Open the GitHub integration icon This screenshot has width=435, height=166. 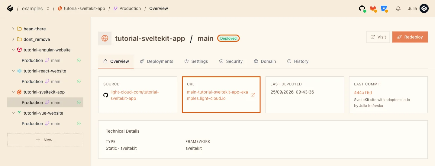[362, 9]
